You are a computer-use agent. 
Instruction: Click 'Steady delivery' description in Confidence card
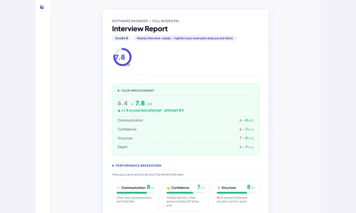tap(183, 201)
